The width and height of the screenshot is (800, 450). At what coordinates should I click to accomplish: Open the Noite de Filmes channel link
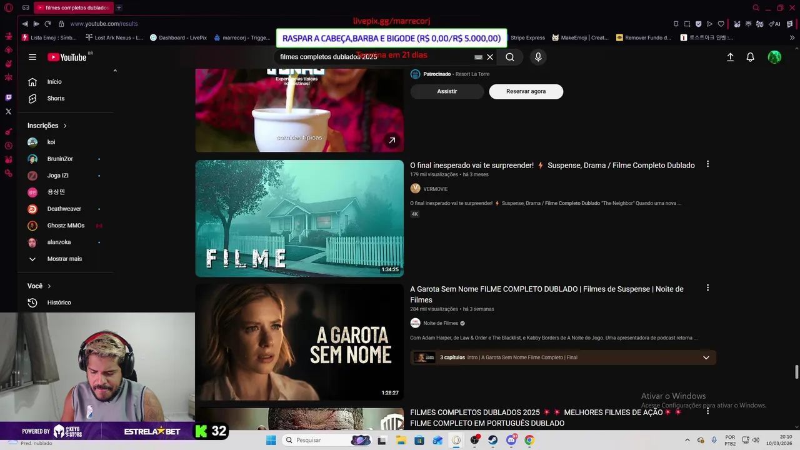(x=441, y=323)
